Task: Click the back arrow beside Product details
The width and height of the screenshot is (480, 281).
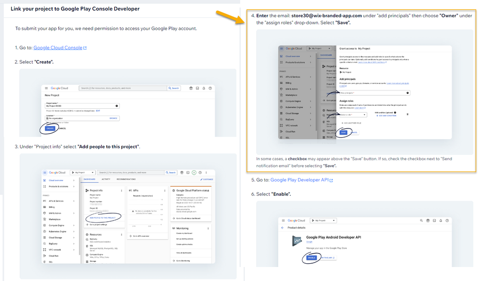Action: (x=283, y=228)
